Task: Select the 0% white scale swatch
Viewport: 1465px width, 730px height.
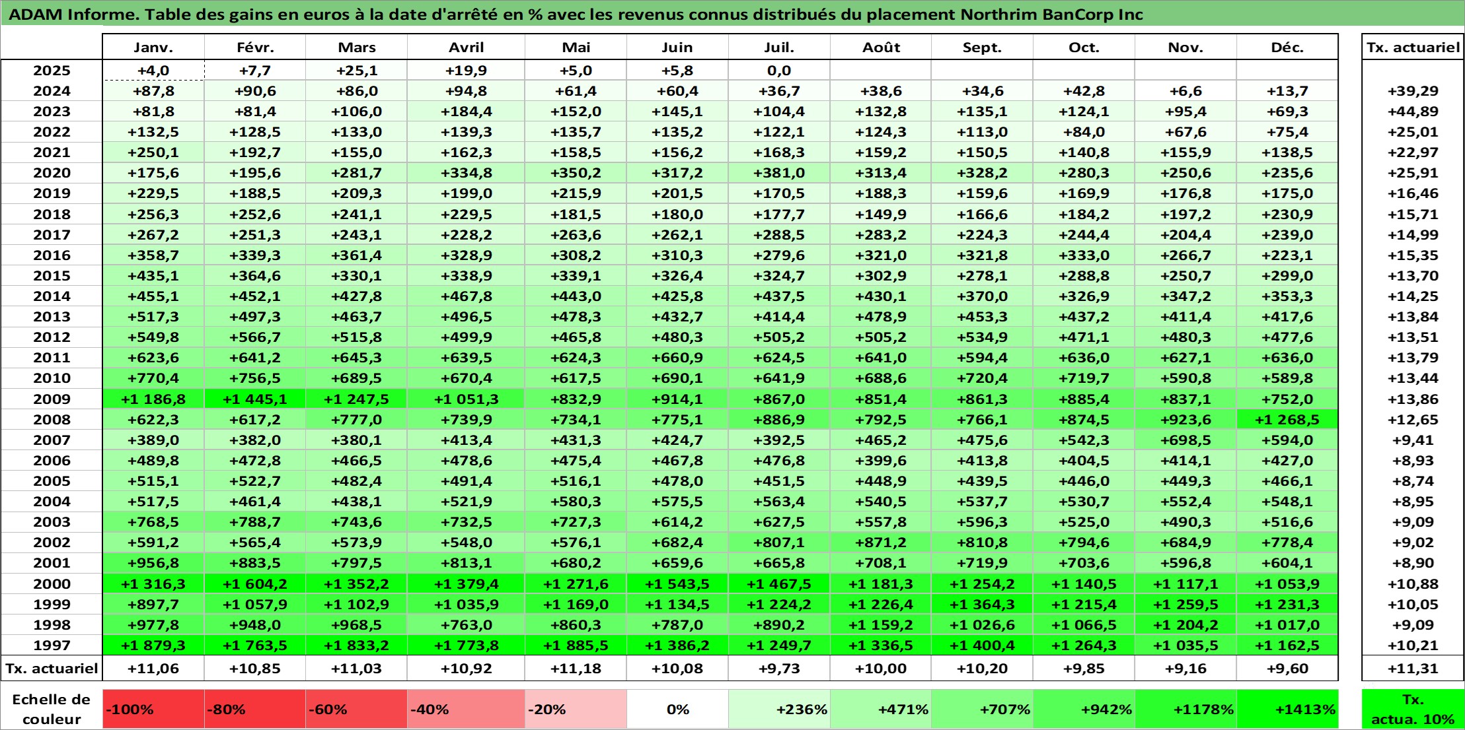Action: 677,710
